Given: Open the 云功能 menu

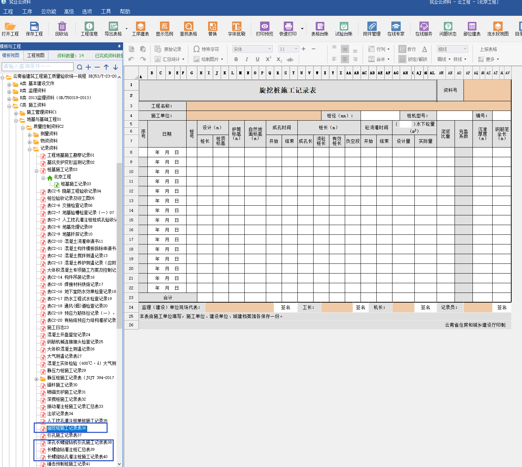Looking at the screenshot, I should [x=48, y=11].
